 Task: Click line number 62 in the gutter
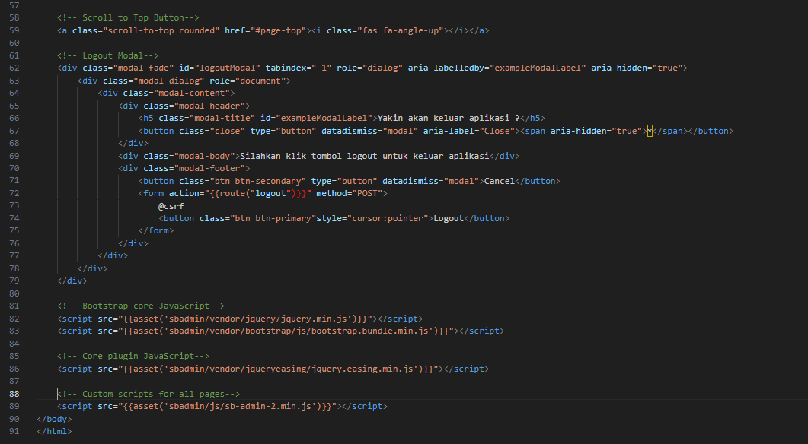pyautogui.click(x=15, y=68)
